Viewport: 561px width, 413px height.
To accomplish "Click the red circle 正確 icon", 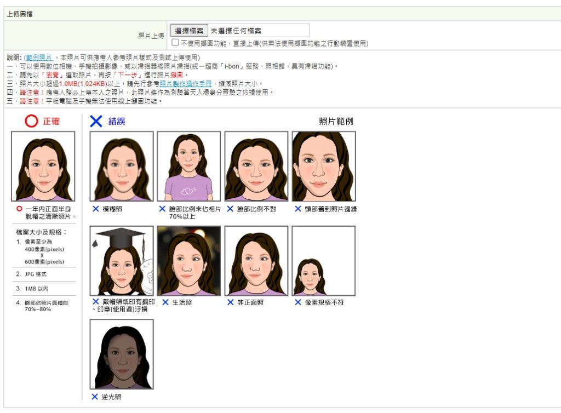I will 31,121.
